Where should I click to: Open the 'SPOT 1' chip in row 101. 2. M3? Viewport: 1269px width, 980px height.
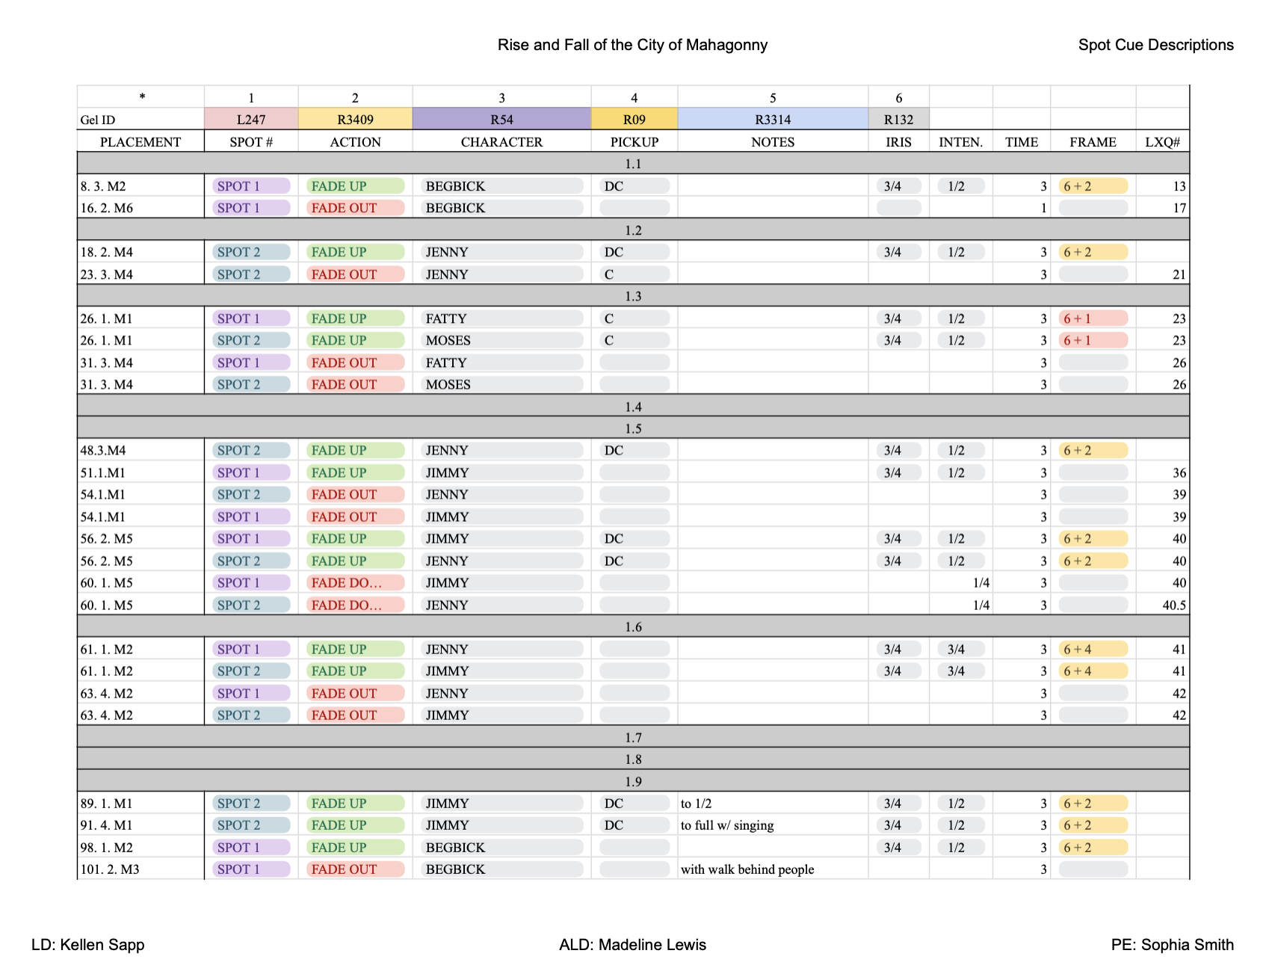(x=251, y=869)
